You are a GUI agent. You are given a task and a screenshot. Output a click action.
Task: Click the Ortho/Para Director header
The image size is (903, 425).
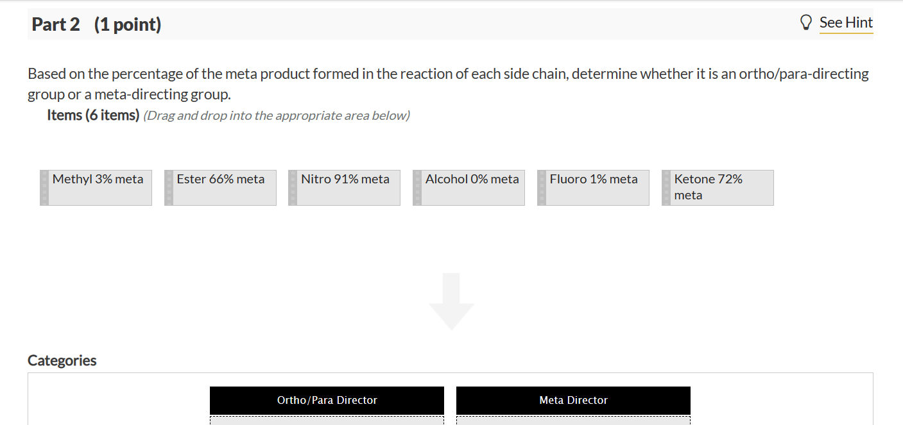pos(327,400)
